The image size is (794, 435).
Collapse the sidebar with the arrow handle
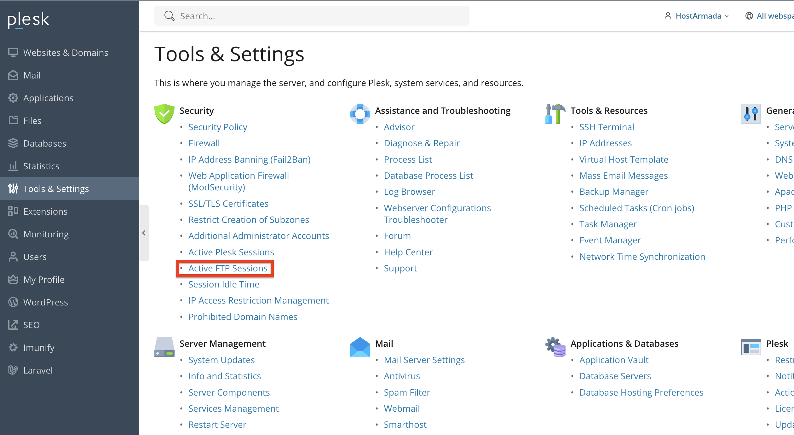144,233
